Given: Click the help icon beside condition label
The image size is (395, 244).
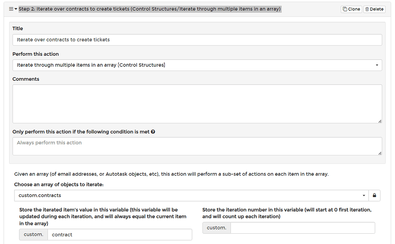Looking at the screenshot, I should [153, 132].
